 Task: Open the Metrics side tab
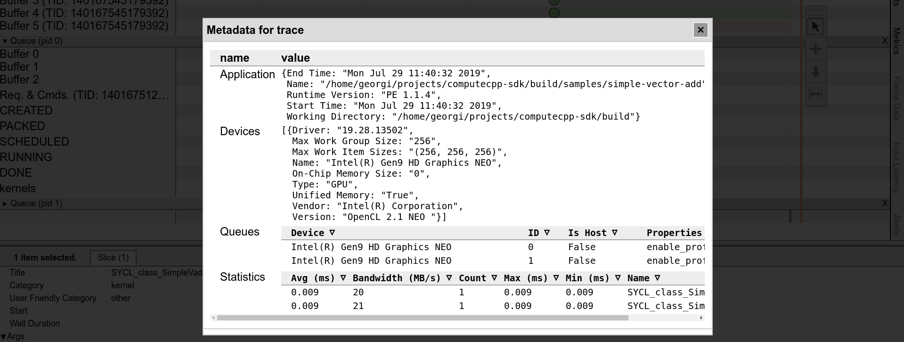click(x=896, y=41)
